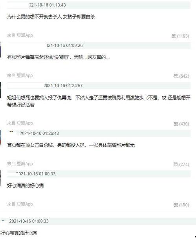This screenshot has width=196, height=239.
Task: Select the timestamp ending 01:09:26
Action: (x=64, y=46)
